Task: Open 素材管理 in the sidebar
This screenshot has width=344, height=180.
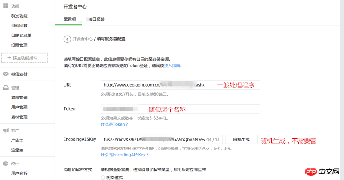Action: 19,117
